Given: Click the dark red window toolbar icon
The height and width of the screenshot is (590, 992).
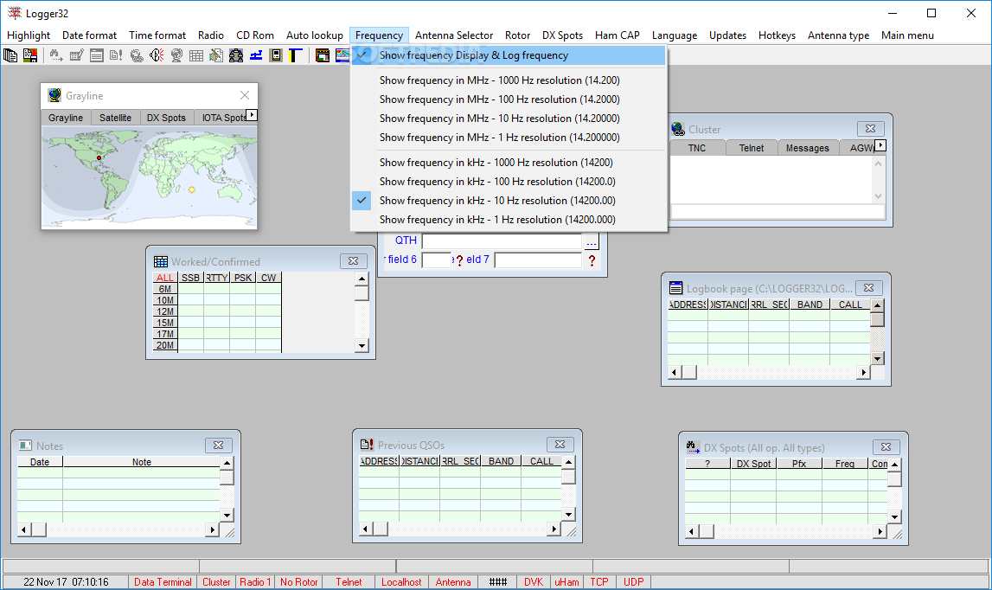Looking at the screenshot, I should 323,55.
